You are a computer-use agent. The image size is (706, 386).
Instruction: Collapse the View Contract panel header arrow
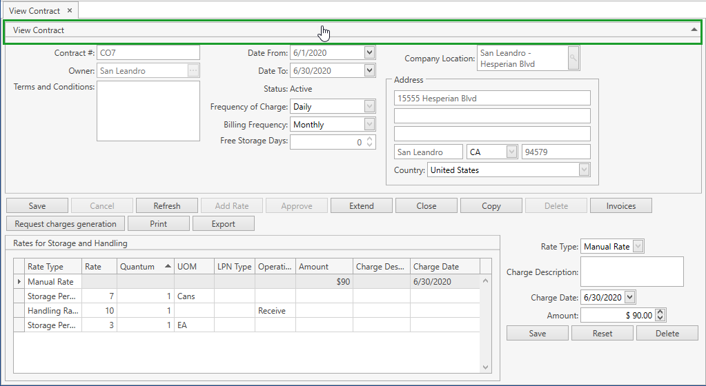coord(694,30)
